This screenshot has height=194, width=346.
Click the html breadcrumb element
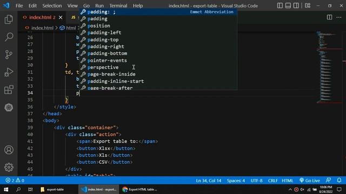tap(68, 28)
